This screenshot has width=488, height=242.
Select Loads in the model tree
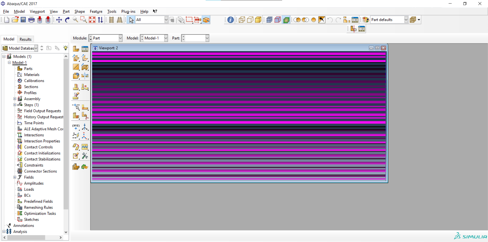tap(29, 189)
